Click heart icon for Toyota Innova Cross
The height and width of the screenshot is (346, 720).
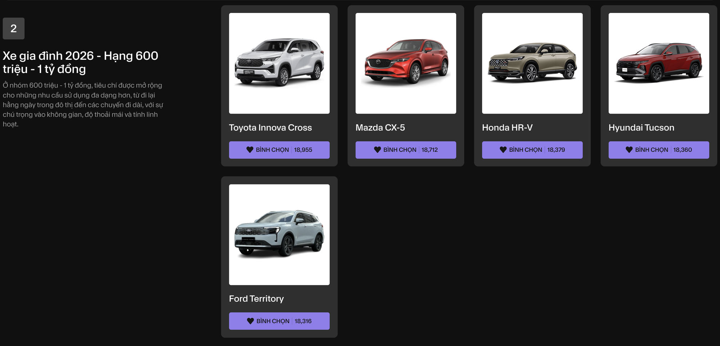[x=250, y=150]
